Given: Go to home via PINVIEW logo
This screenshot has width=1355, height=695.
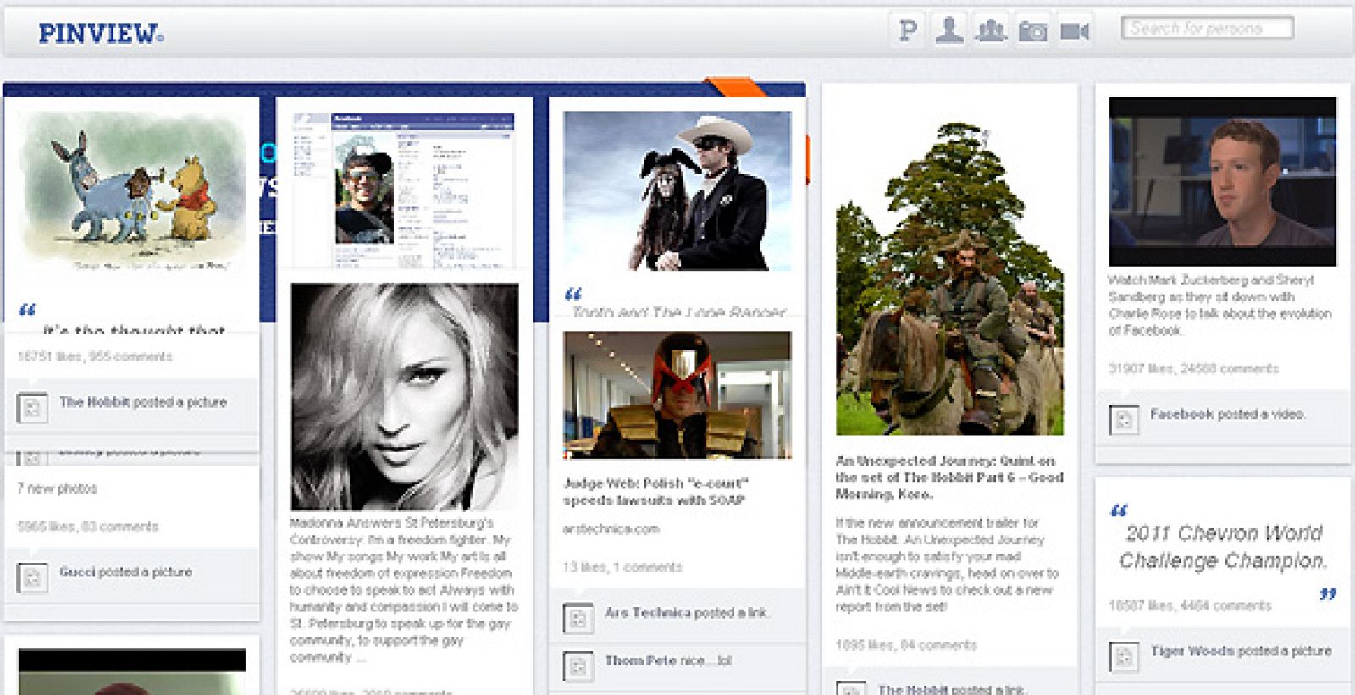Looking at the screenshot, I should tap(101, 33).
